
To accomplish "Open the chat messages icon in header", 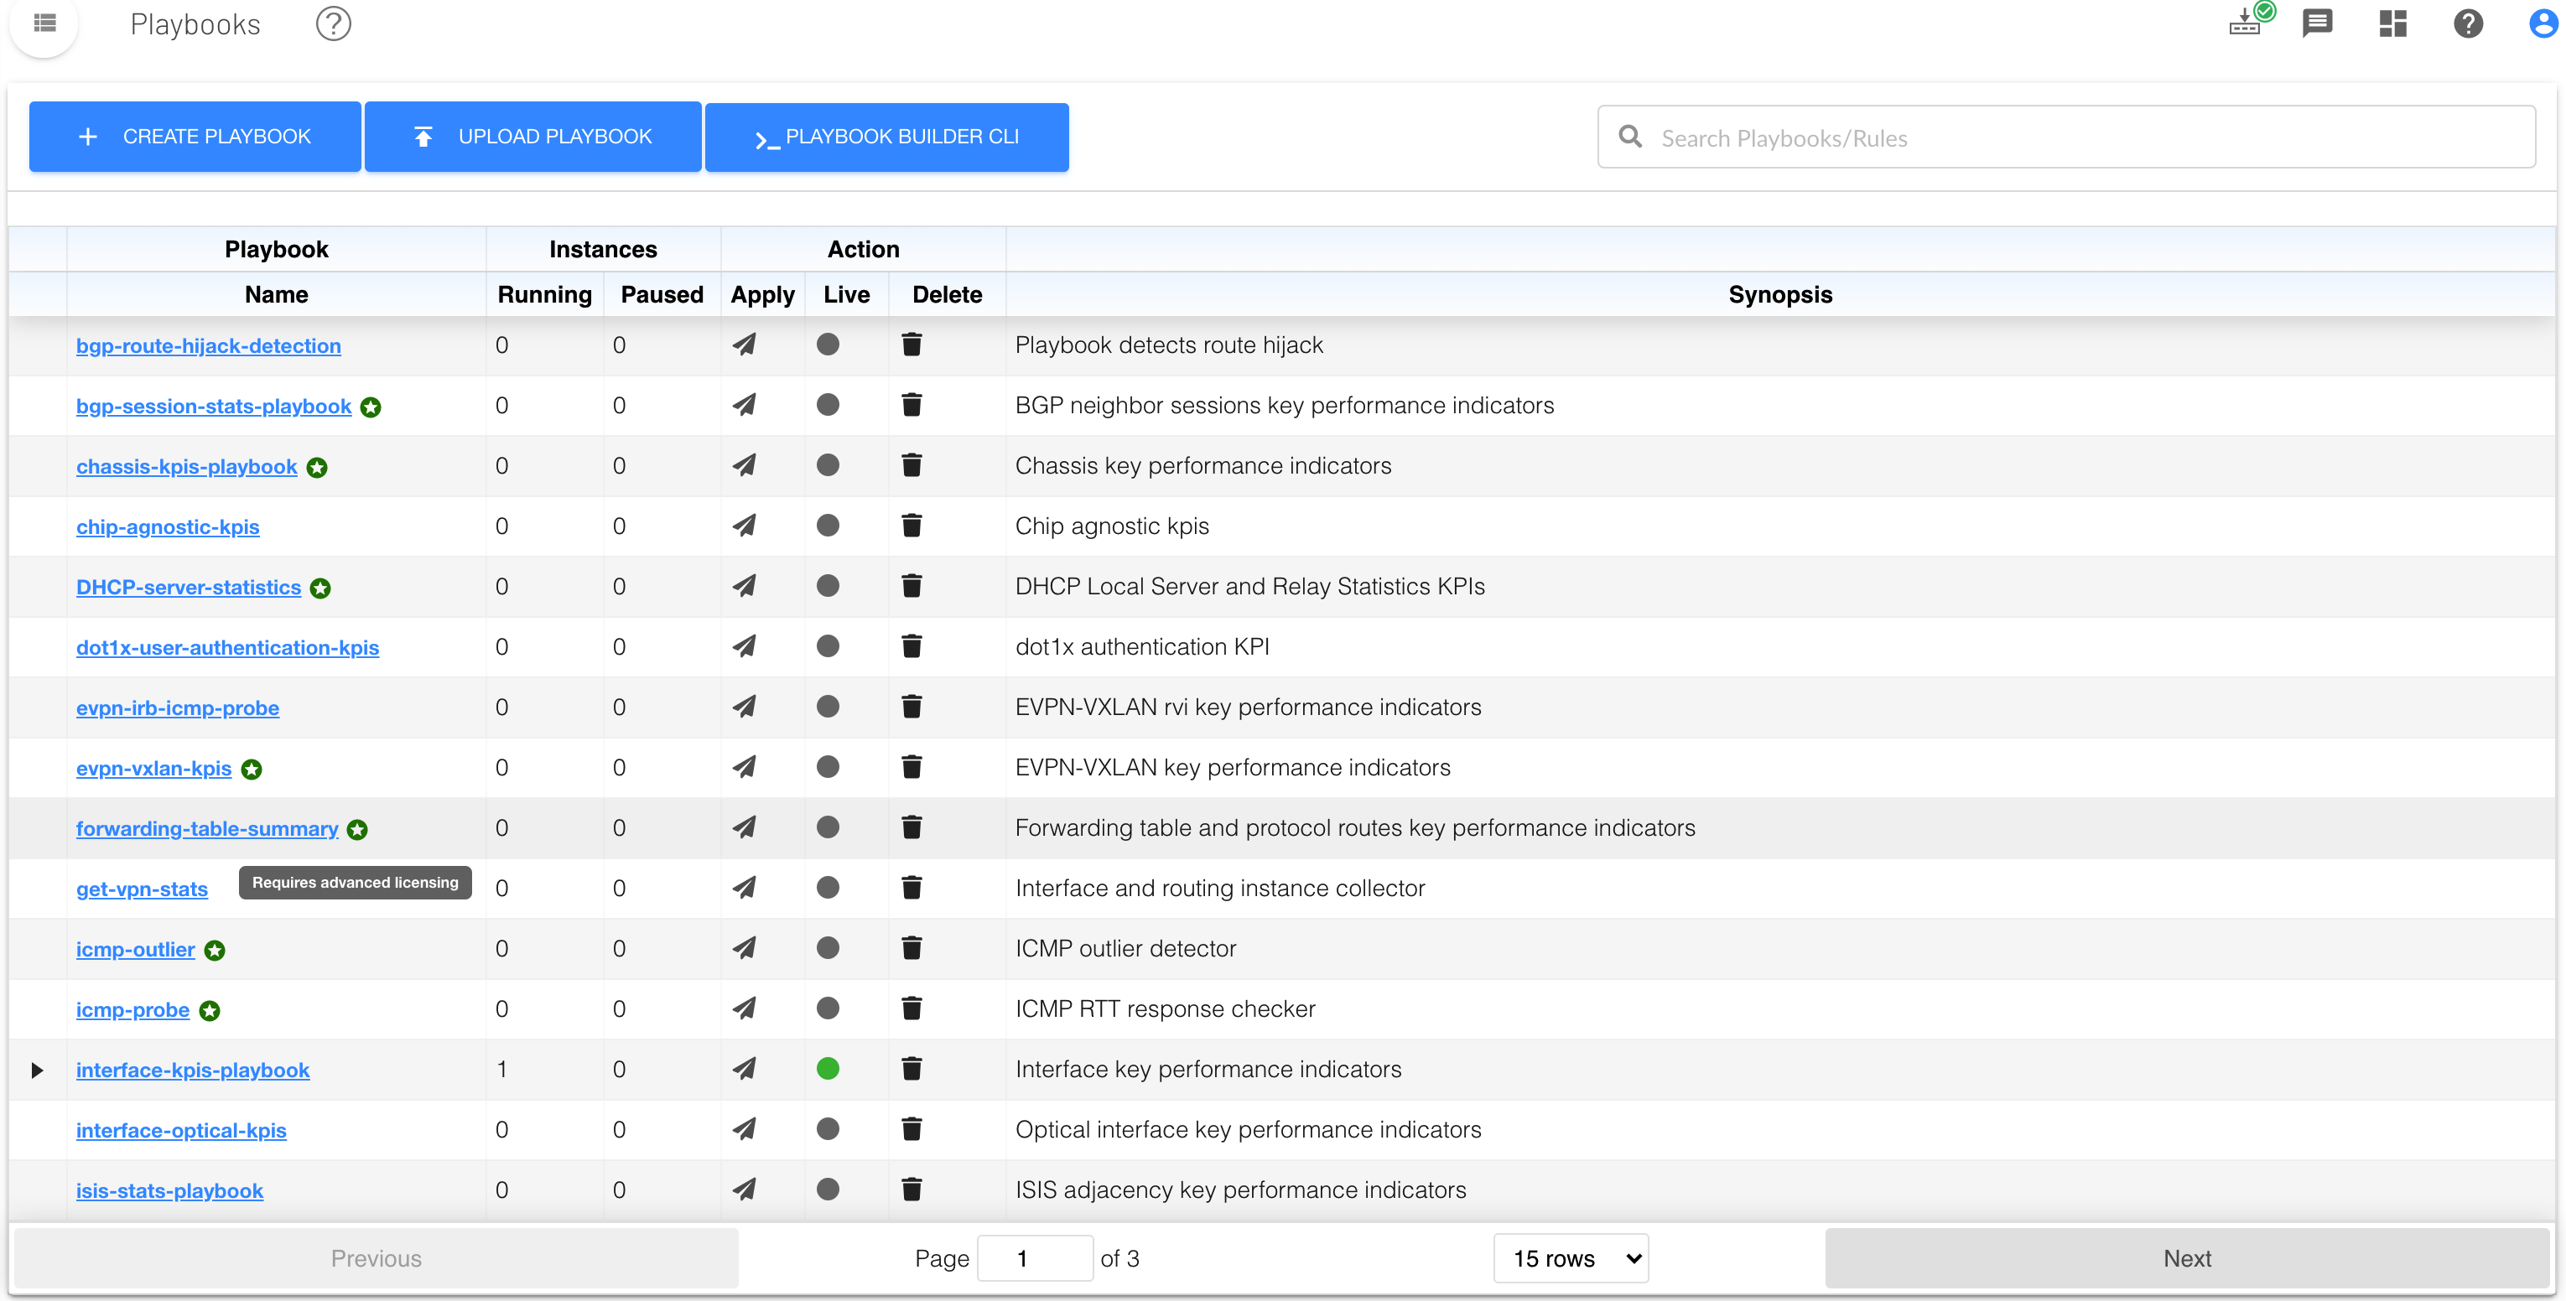I will (2317, 23).
